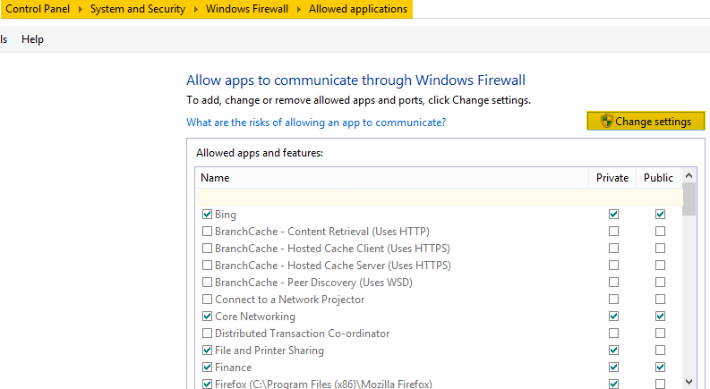This screenshot has height=389, width=710.
Task: Click the Private column header
Action: 612,178
